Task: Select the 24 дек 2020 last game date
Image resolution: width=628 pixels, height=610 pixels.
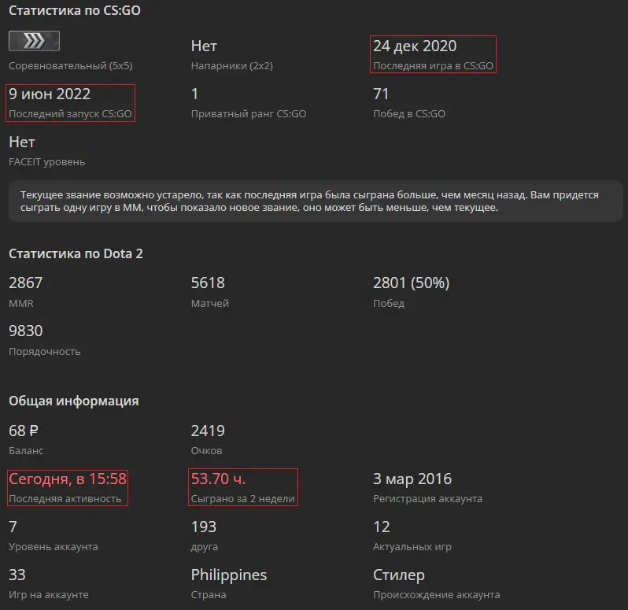Action: click(415, 46)
